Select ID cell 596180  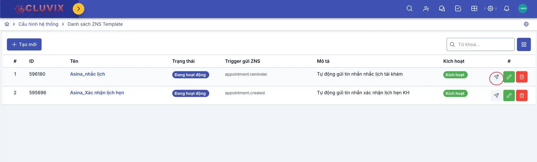pos(37,74)
